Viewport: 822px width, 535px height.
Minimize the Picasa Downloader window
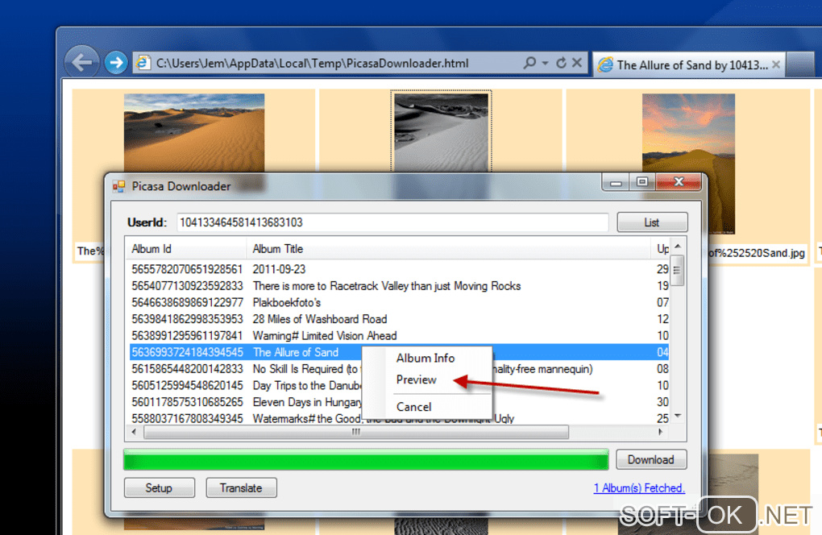point(616,182)
